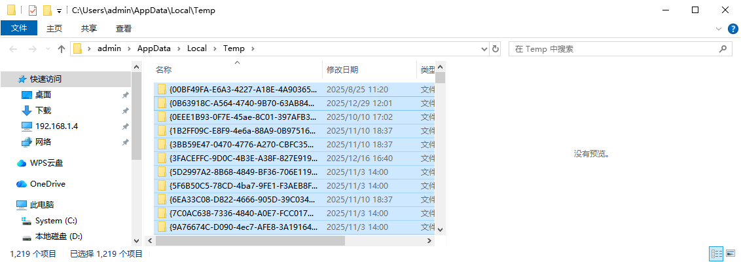Click the Temp breadcrumb segment
Viewport: 741px width, 262px height.
coord(234,48)
